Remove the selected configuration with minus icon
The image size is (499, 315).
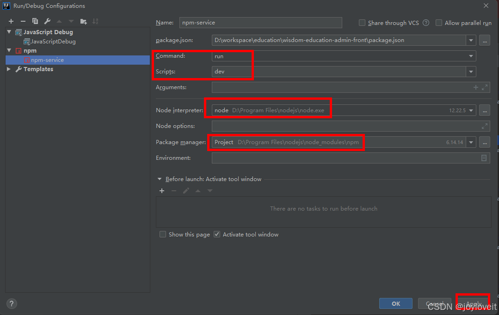pos(23,21)
